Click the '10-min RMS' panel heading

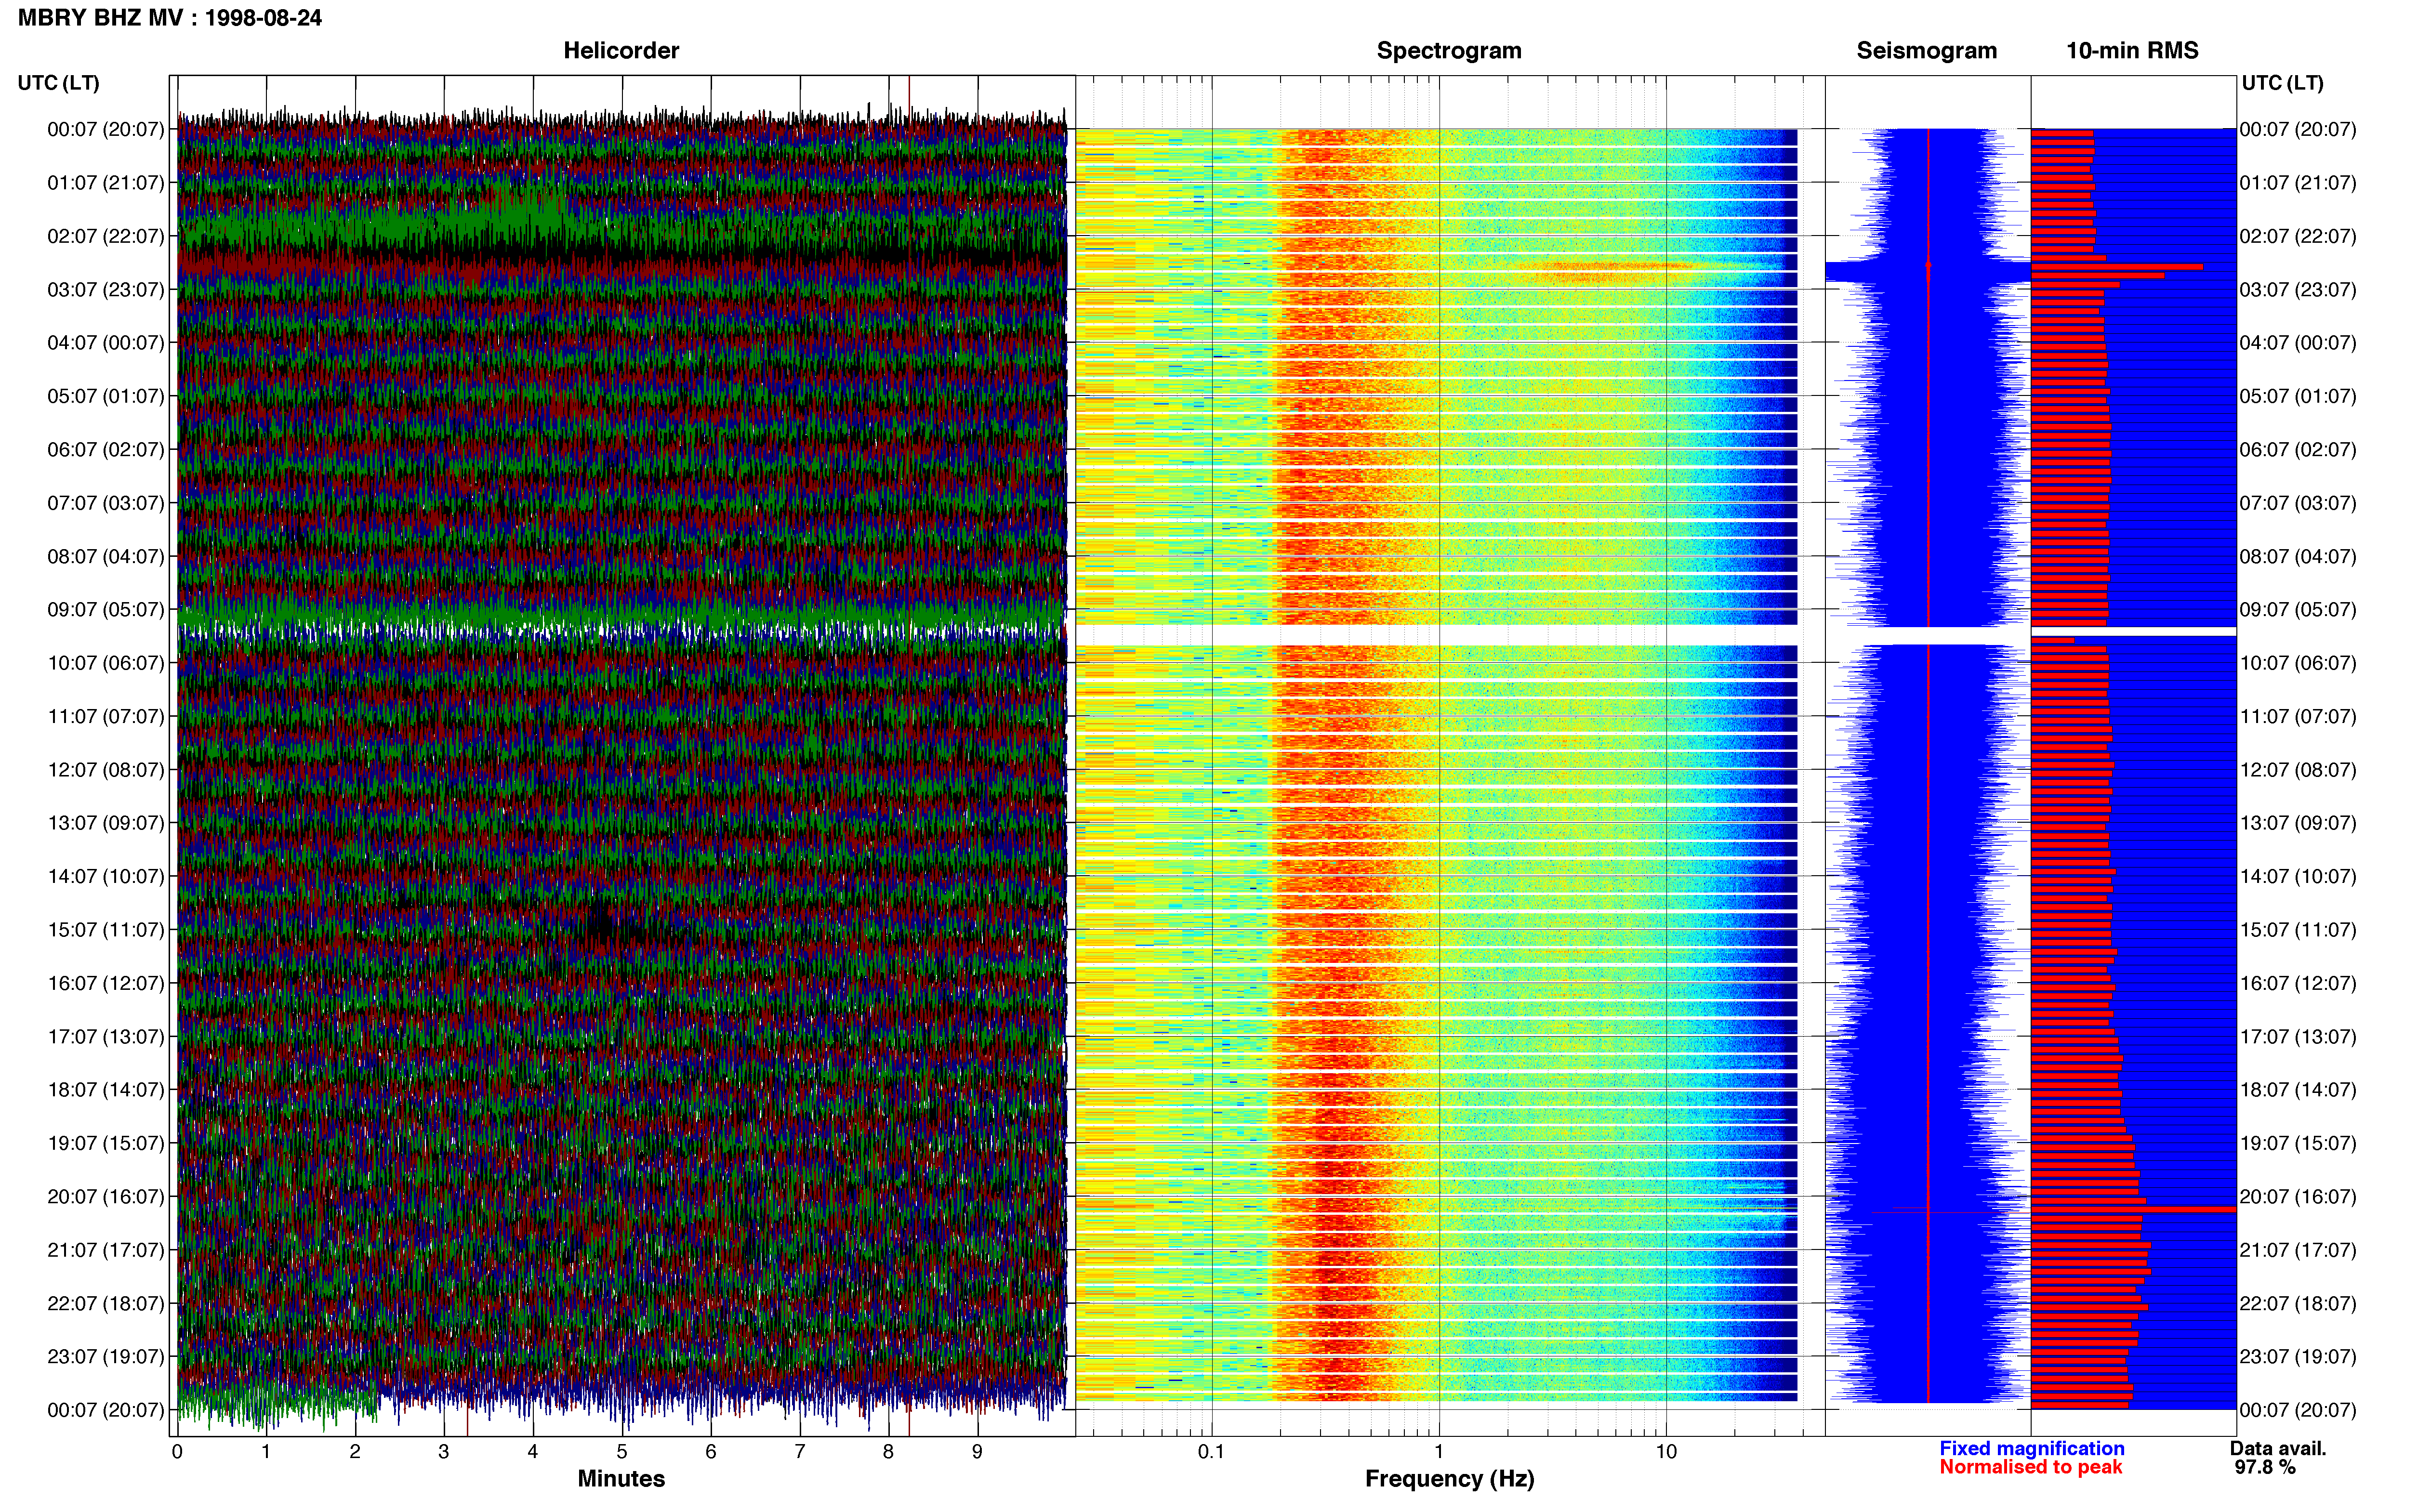coord(2132,51)
